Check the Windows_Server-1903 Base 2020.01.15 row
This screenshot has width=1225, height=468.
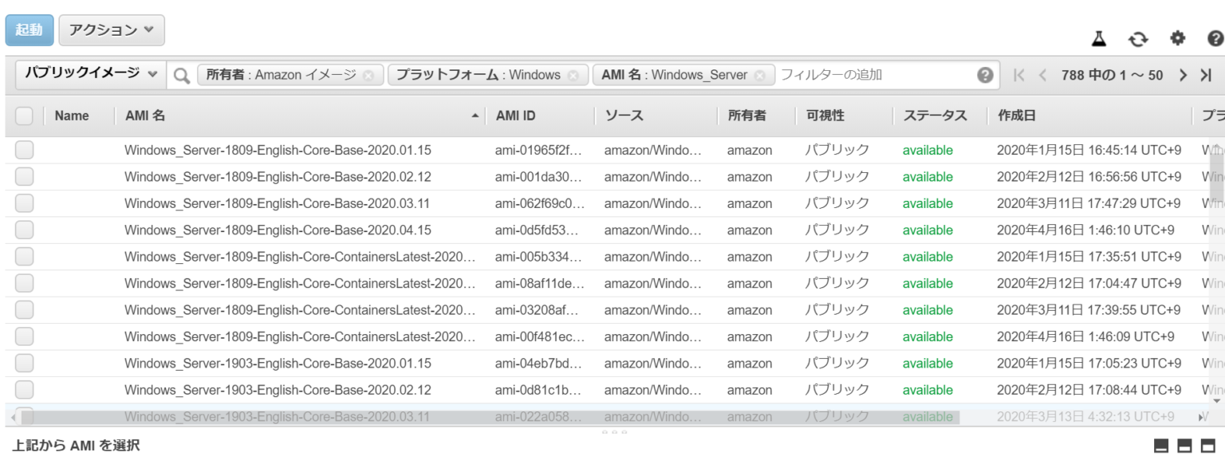coord(24,363)
